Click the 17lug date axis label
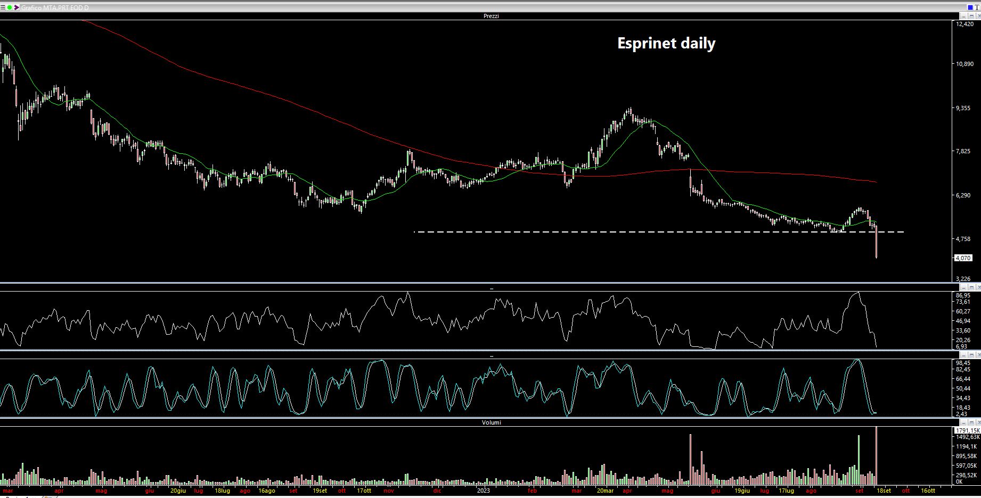Viewport: 981px width, 498px height. pos(786,491)
